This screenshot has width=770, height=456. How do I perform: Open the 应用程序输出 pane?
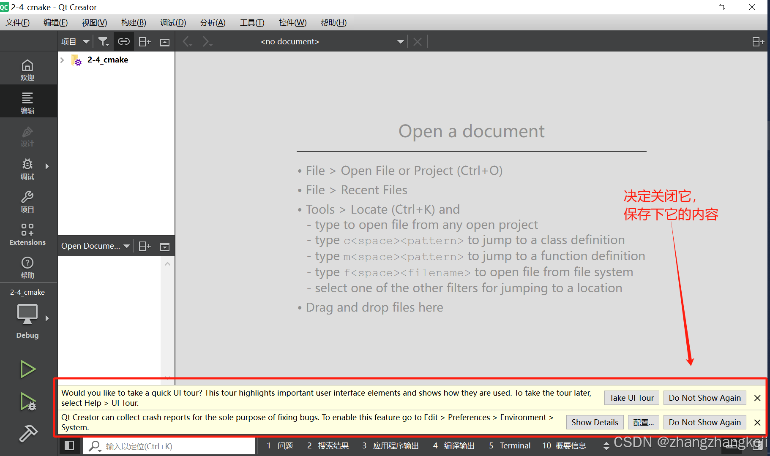click(390, 446)
